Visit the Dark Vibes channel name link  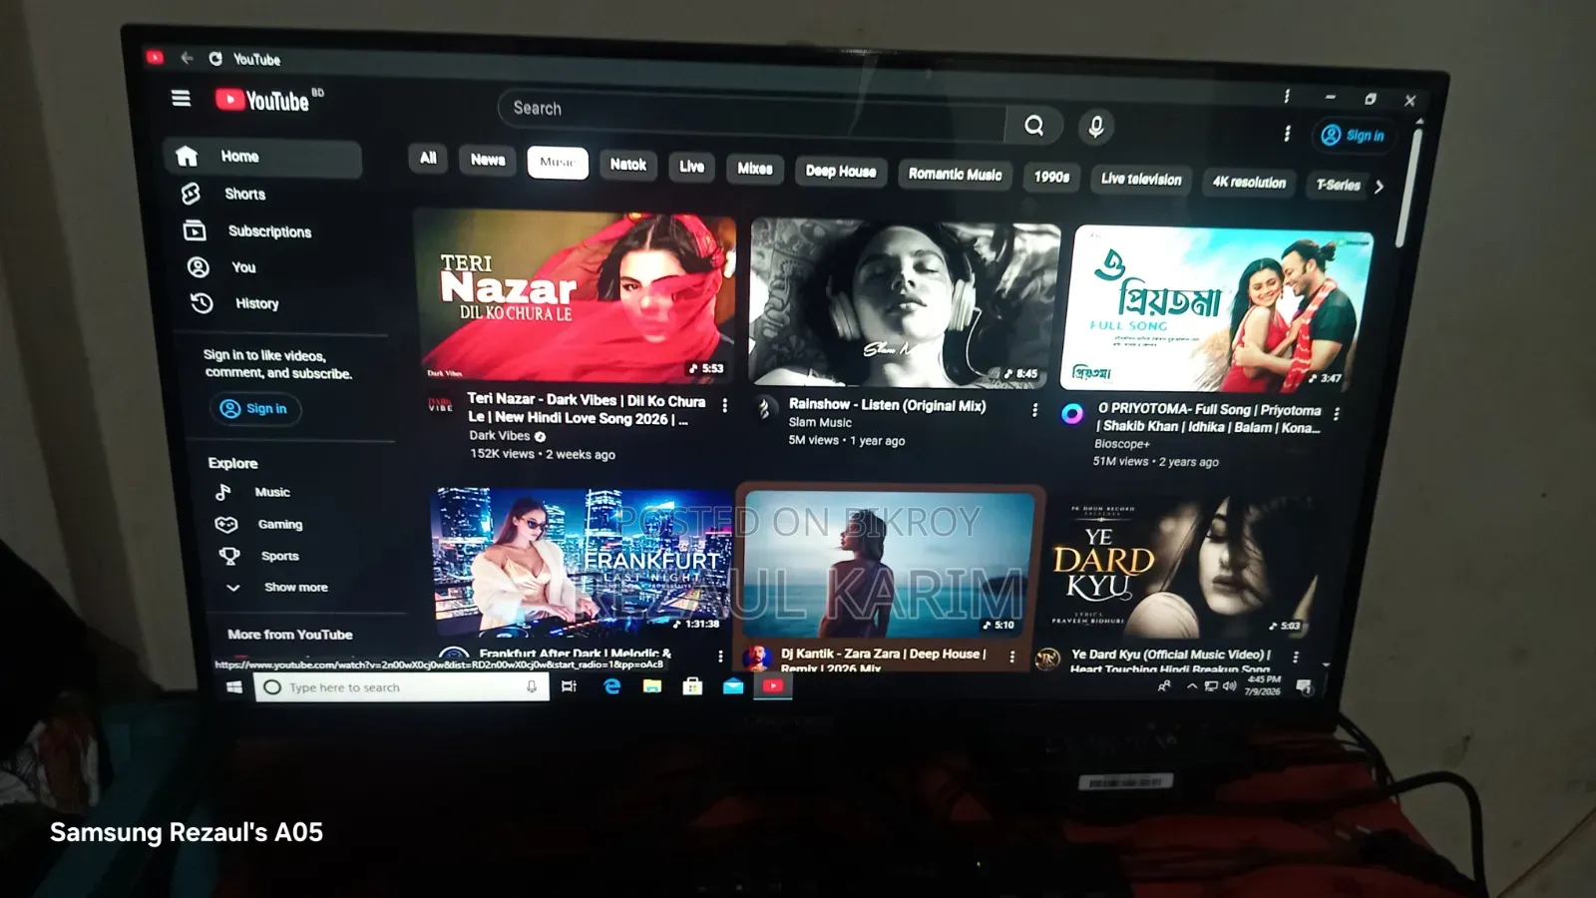[500, 435]
